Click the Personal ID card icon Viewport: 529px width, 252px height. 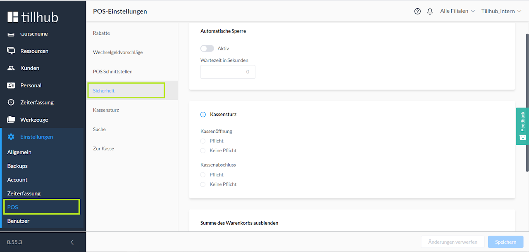11,85
